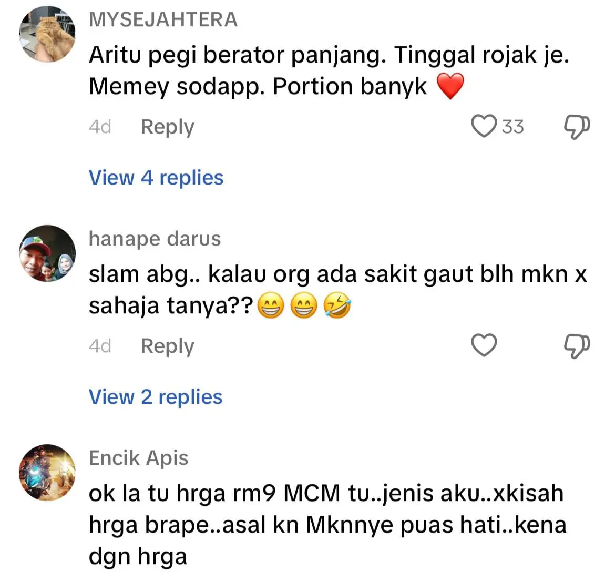Reply to hanape darus's comment

167,346
